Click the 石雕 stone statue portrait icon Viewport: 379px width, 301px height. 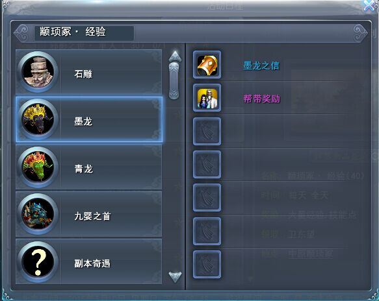(38, 71)
